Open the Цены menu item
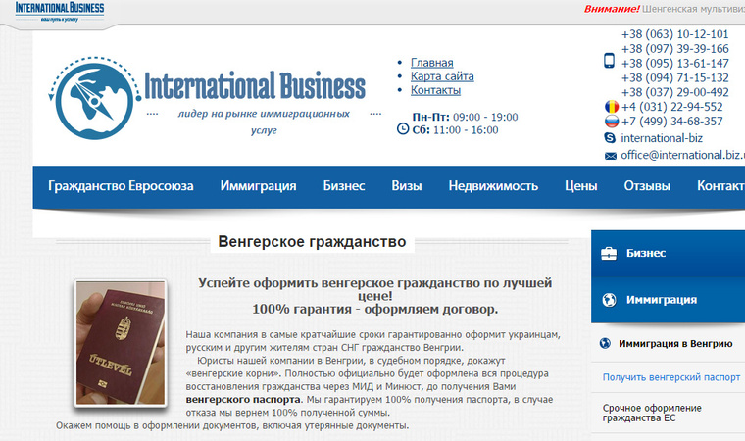Viewport: 745px width, 441px height. (581, 185)
